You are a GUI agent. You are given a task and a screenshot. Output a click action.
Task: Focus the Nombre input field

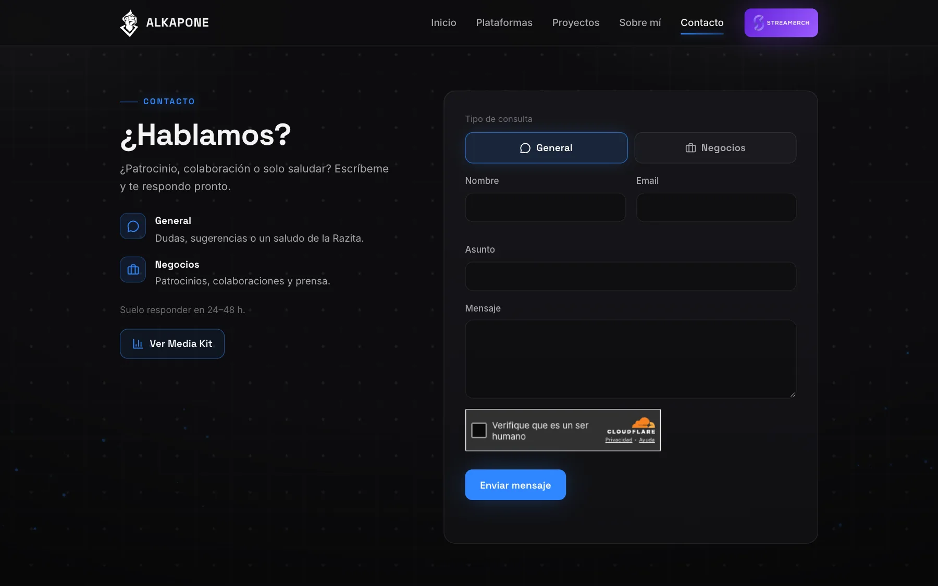tap(545, 207)
